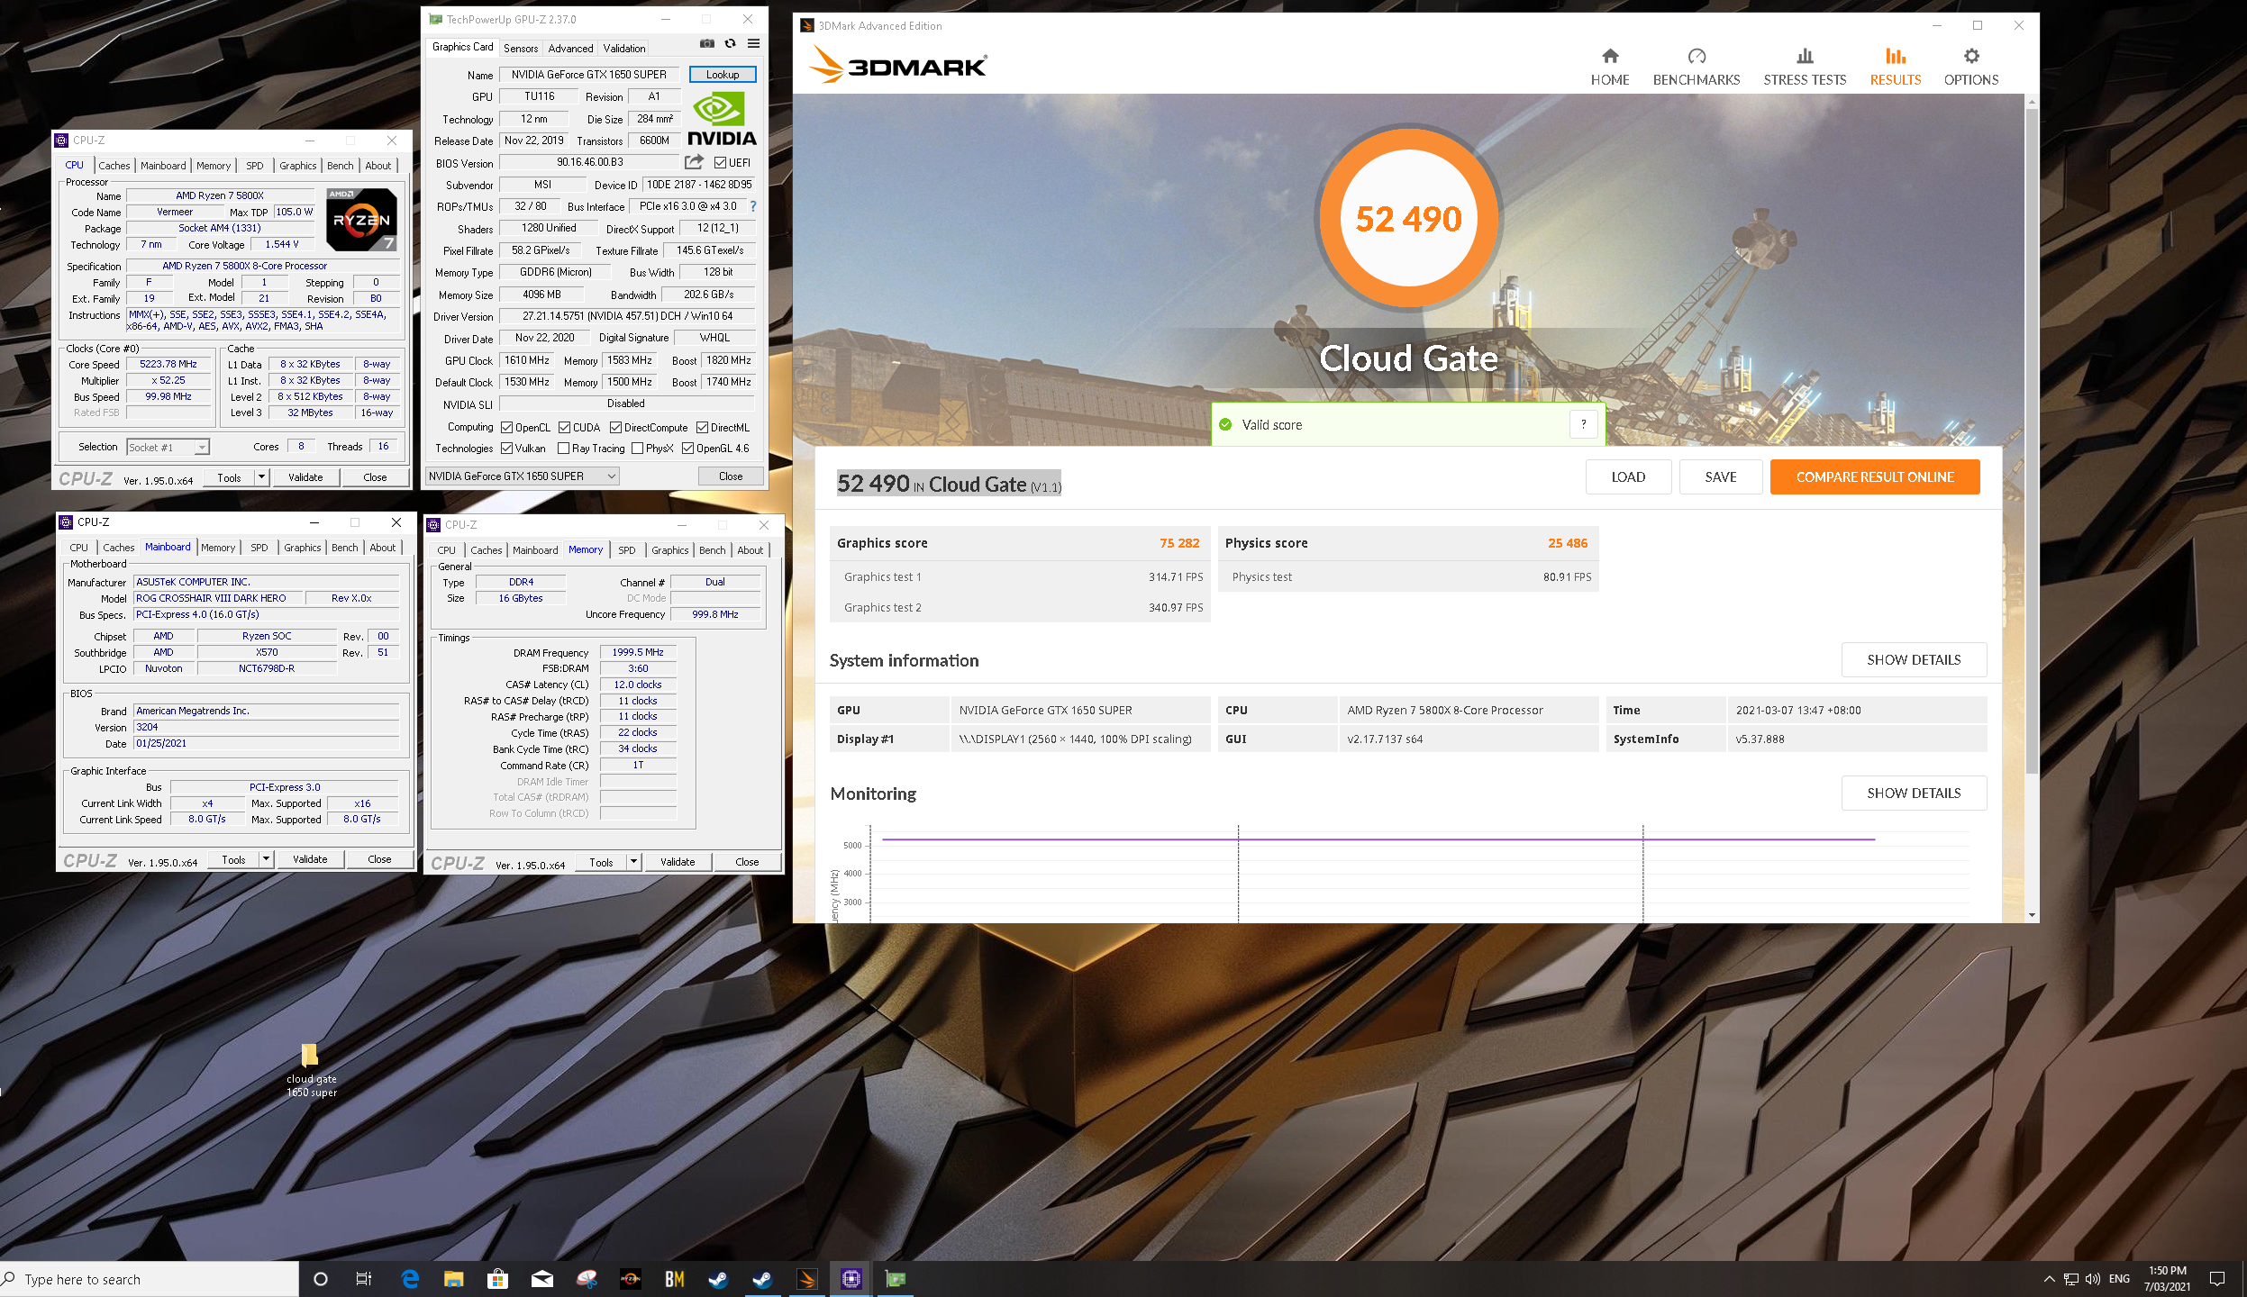This screenshot has width=2247, height=1297.
Task: Toggle the Vulkan checkbox
Action: (507, 449)
